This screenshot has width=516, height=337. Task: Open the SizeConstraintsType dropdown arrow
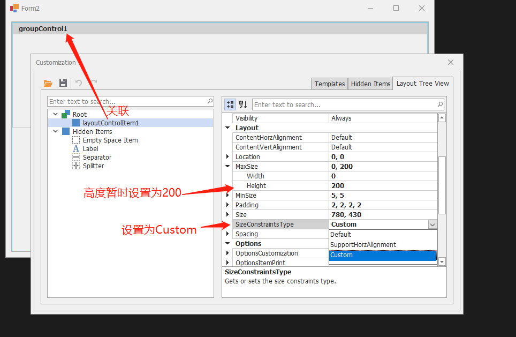[432, 224]
